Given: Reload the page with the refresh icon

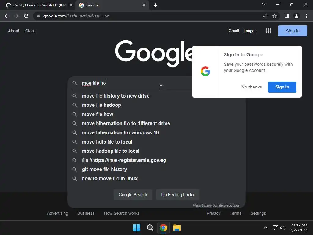Looking at the screenshot, I should (26, 16).
